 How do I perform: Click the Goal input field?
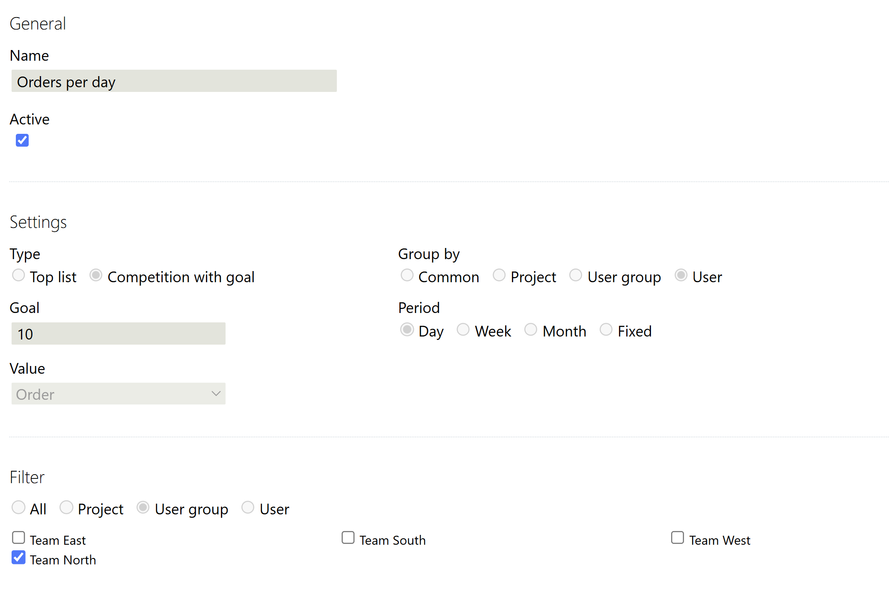[x=118, y=334]
